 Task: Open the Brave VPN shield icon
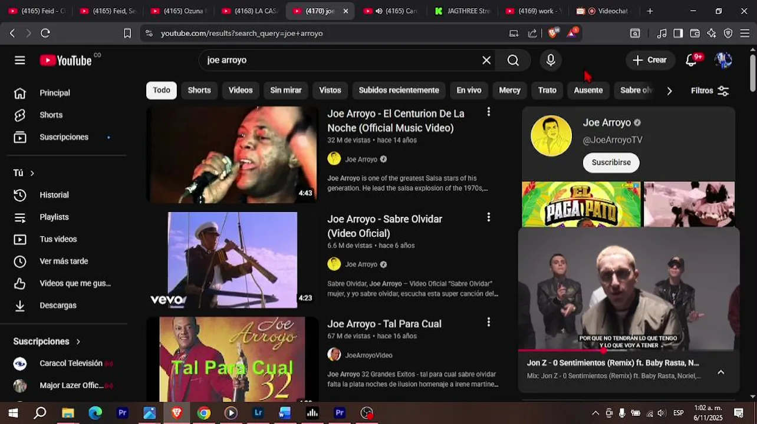[x=728, y=34]
